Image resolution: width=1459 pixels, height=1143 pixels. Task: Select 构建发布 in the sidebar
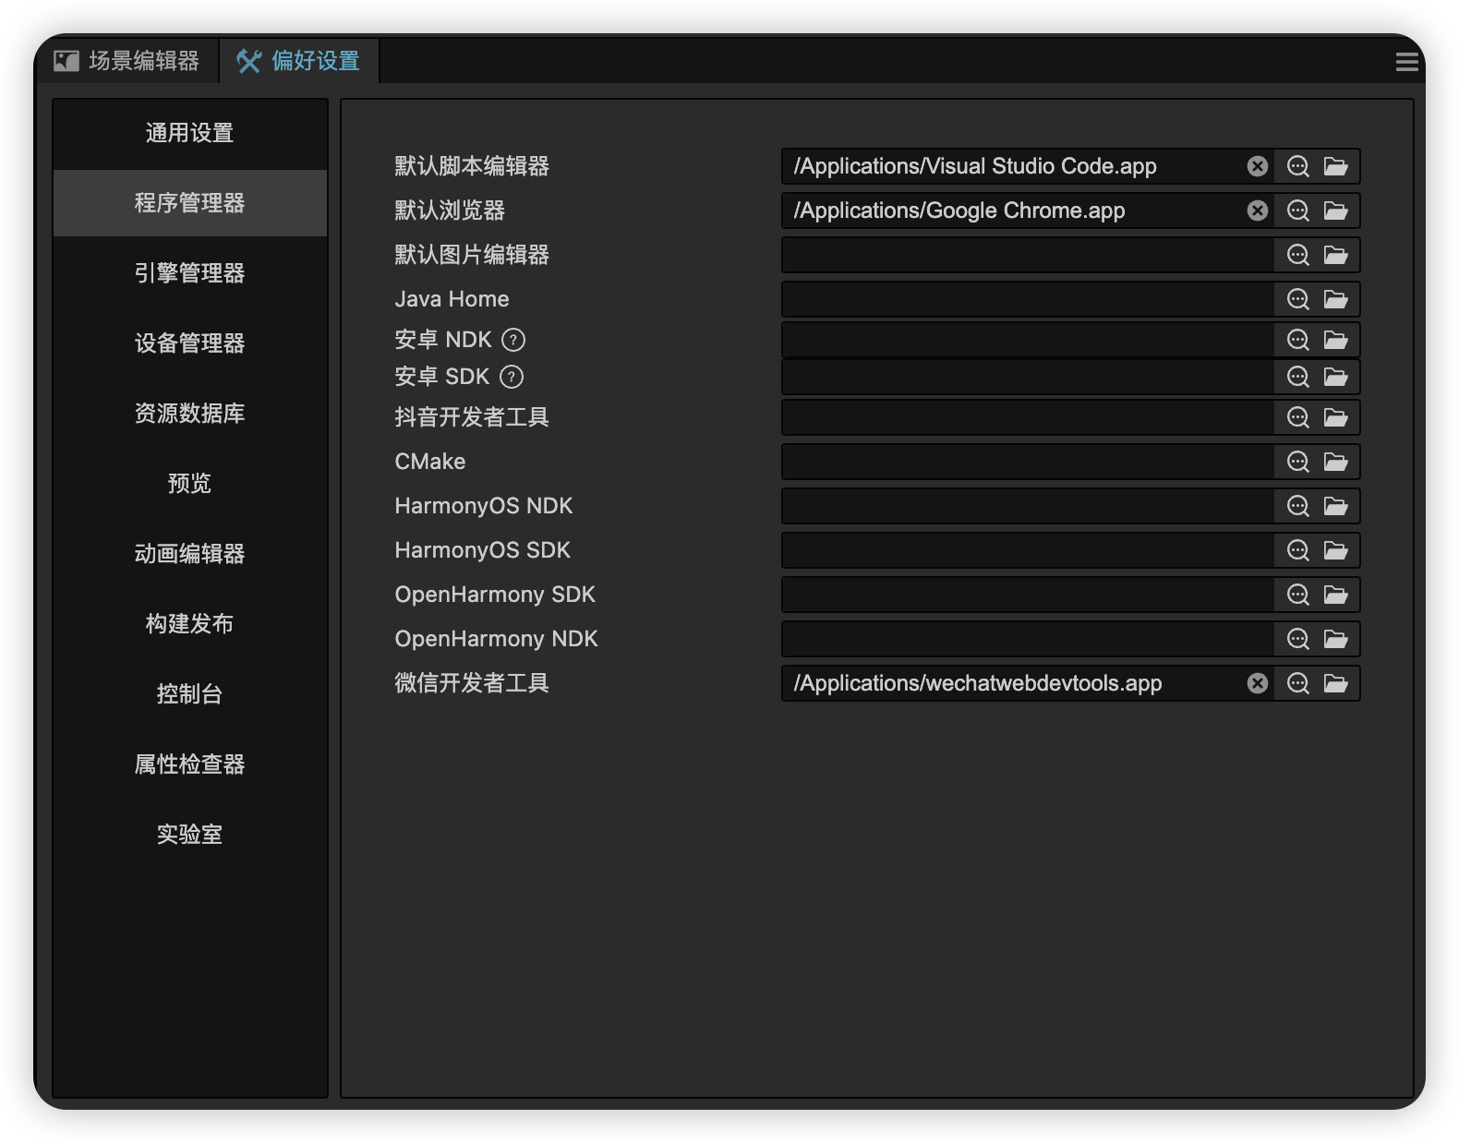click(189, 624)
